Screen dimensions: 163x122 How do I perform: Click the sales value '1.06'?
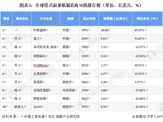pos(103,90)
